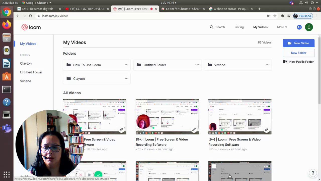Screen dimensions: 321x181
Task: Create a New Public Folder
Action: click(299, 62)
